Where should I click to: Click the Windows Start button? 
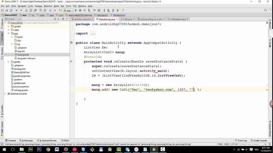coord(4,149)
